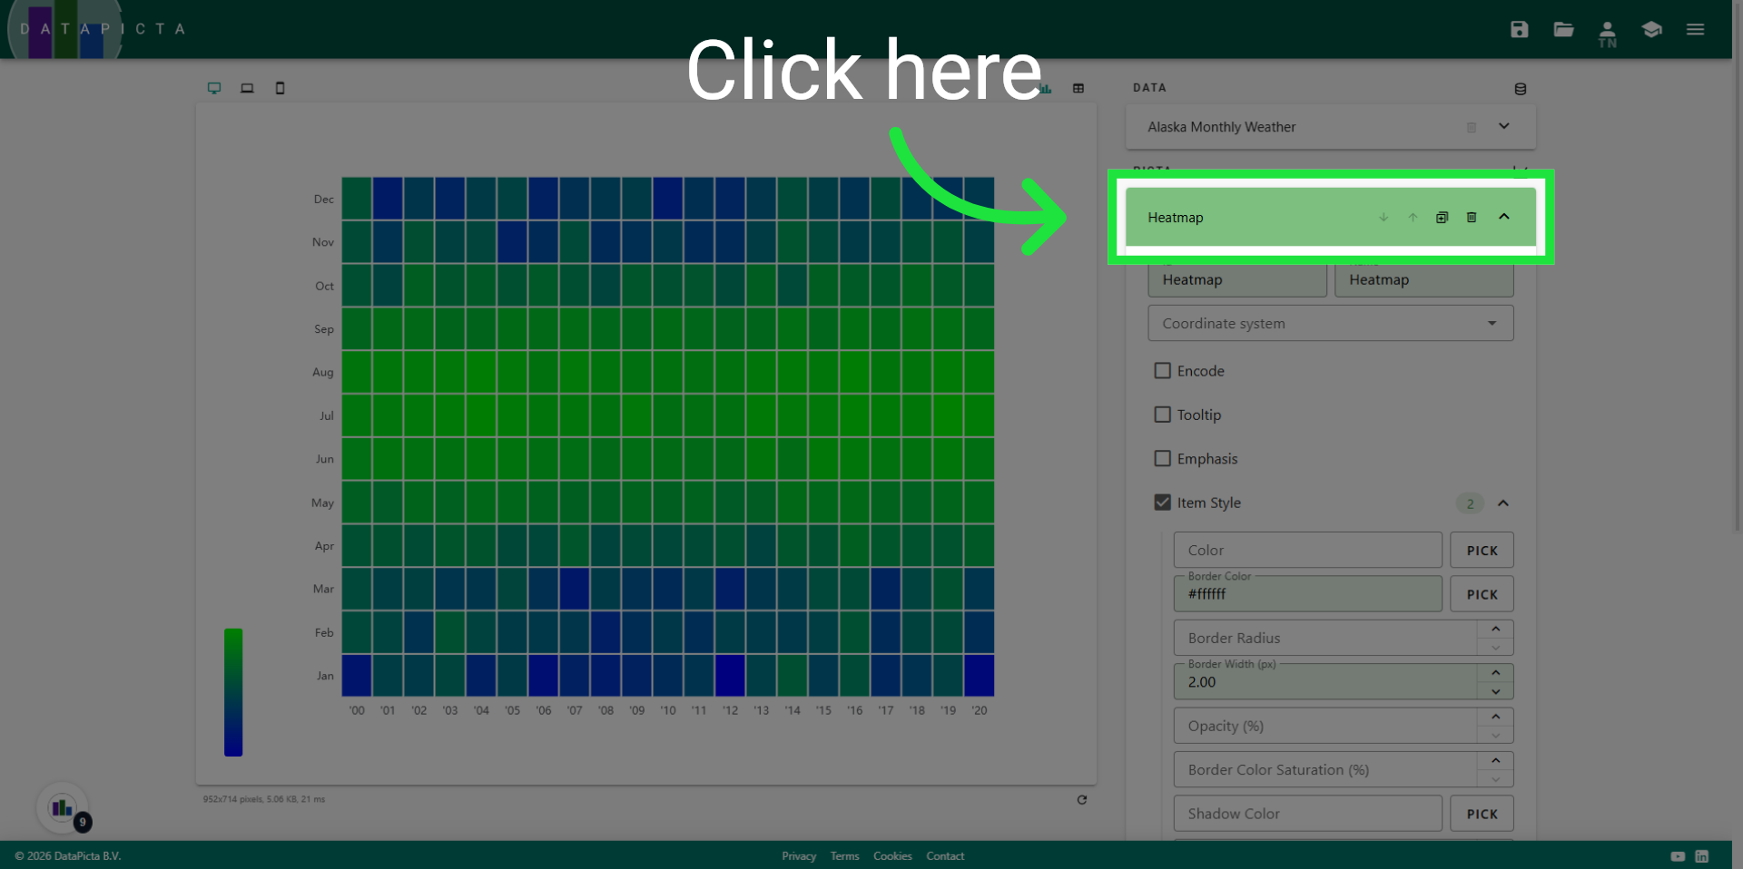Expand the Alaska Monthly Weather data panel
This screenshot has width=1743, height=869.
(x=1504, y=126)
